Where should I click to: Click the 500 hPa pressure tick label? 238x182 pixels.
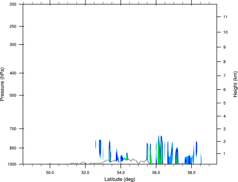pyautogui.click(x=13, y=95)
